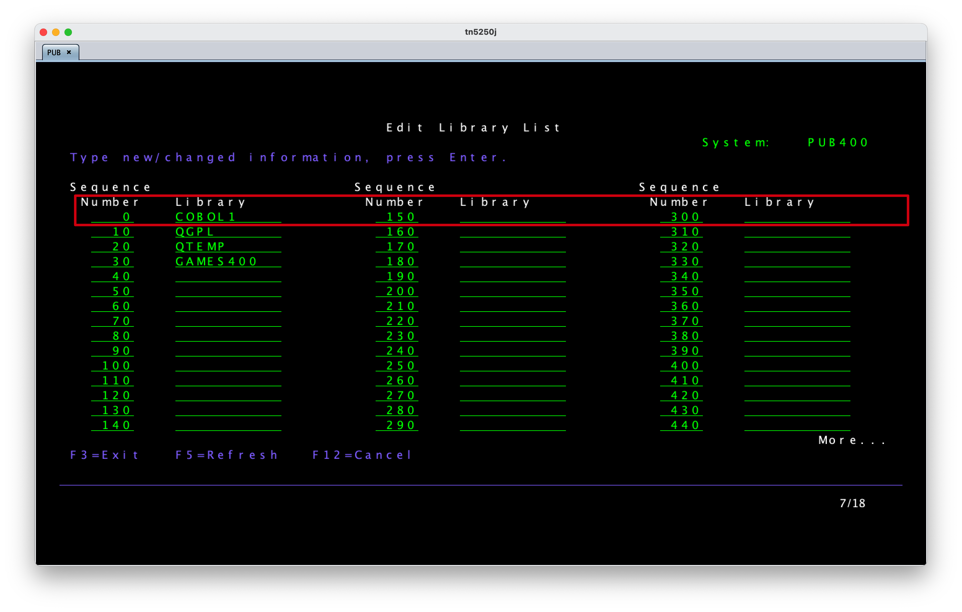Close the PUB session tab

(69, 52)
